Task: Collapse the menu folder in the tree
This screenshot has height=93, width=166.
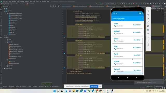Action: coord(6,60)
